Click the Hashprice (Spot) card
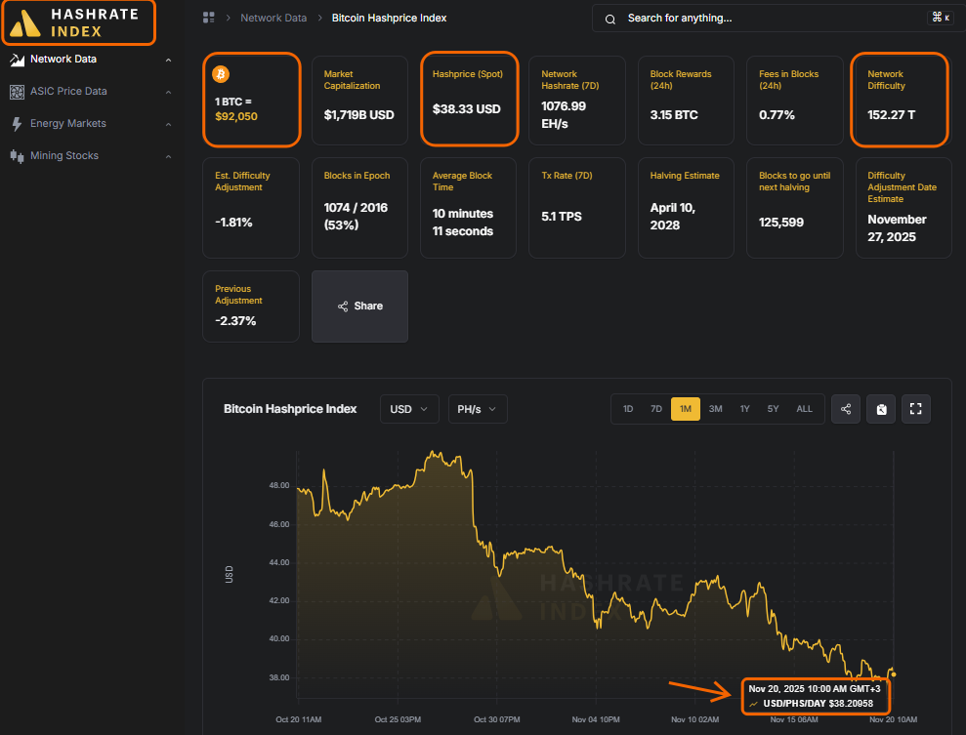This screenshot has width=966, height=735. (x=469, y=100)
